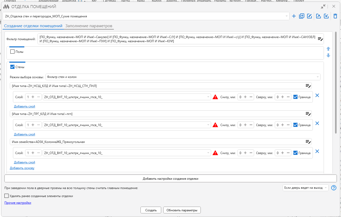The height and width of the screenshot is (217, 341).
Task: Expand the Режим выбора основы dropdown
Action: pos(183,77)
